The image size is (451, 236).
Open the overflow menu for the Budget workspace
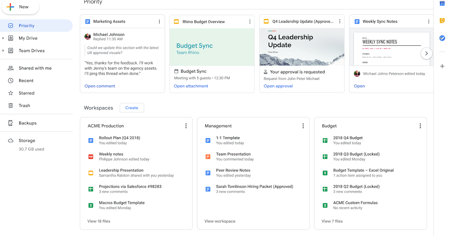click(420, 125)
